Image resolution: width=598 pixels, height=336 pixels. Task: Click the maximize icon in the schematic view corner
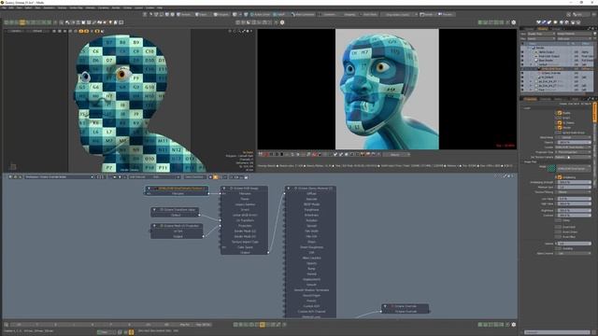tap(505, 176)
